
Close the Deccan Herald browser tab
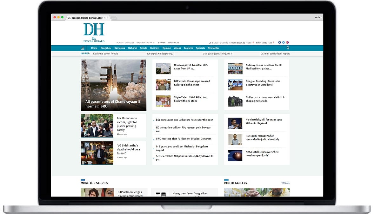tap(107, 18)
